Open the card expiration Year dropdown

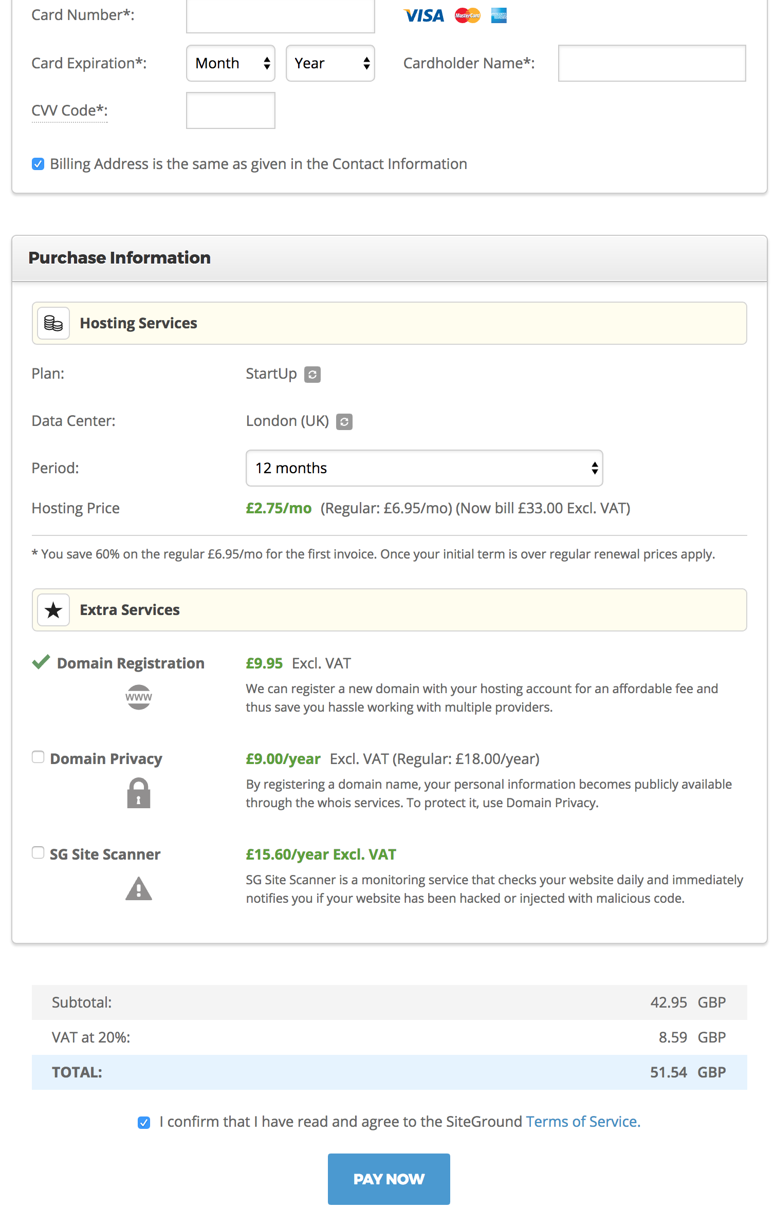[330, 63]
